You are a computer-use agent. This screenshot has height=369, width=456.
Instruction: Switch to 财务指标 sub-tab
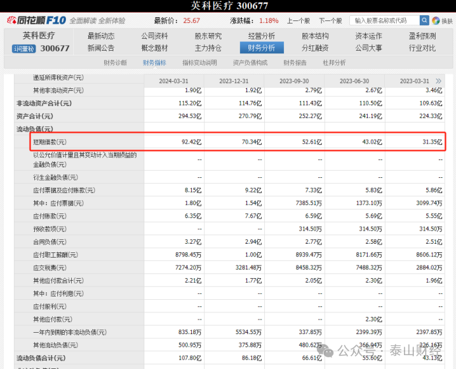pos(154,63)
